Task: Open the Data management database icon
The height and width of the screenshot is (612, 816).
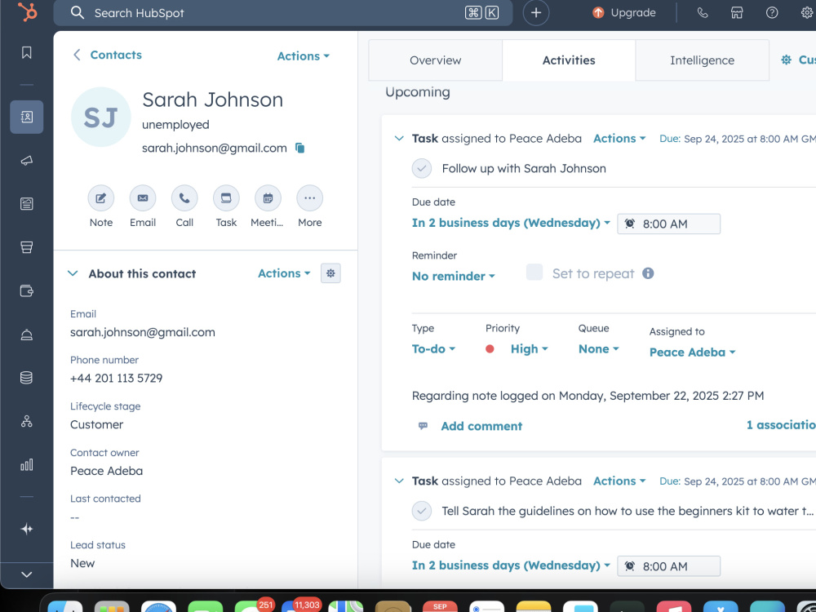Action: pyautogui.click(x=27, y=377)
